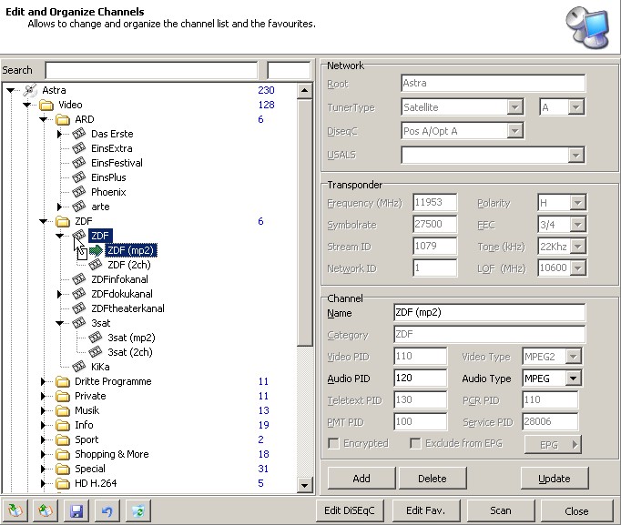The image size is (621, 525).
Task: Select the 3sat (mp2) entry
Action: click(131, 338)
